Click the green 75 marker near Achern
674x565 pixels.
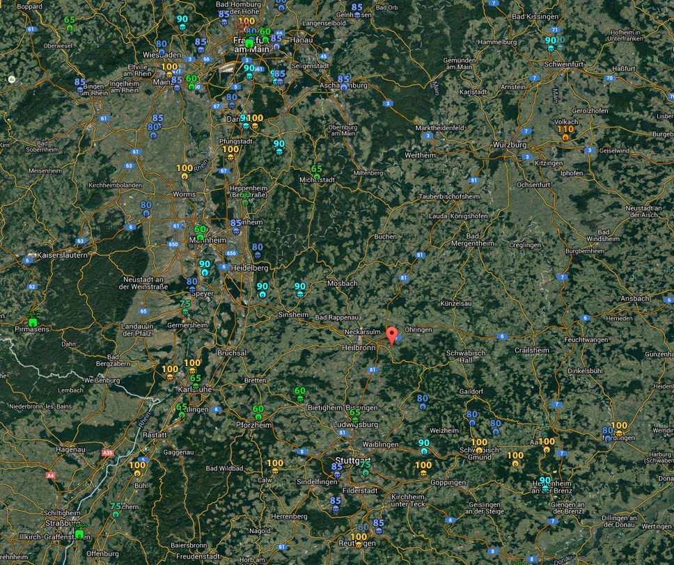pos(116,511)
